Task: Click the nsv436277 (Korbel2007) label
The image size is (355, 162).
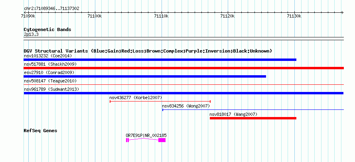Action: tap(136, 98)
